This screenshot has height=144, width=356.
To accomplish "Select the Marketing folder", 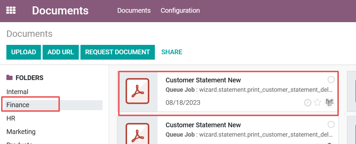I will tap(21, 132).
